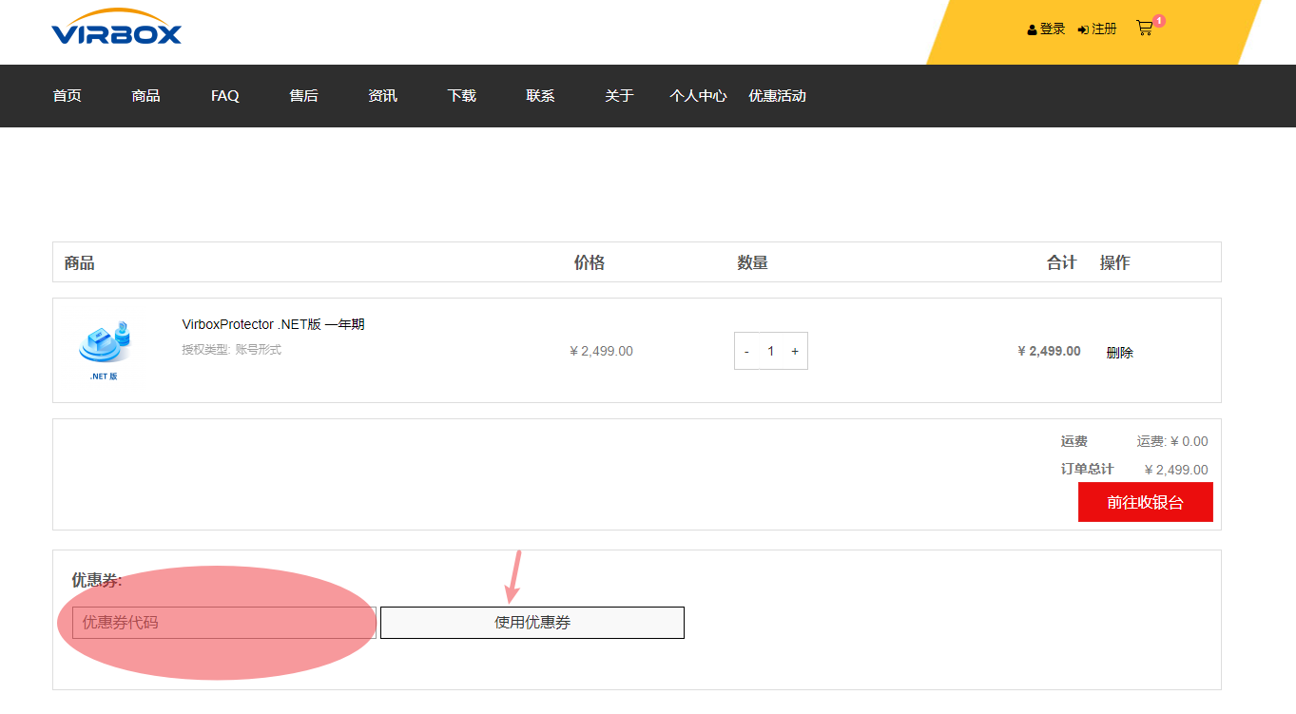Open 资讯 navigation item
This screenshot has width=1296, height=714.
(x=382, y=96)
